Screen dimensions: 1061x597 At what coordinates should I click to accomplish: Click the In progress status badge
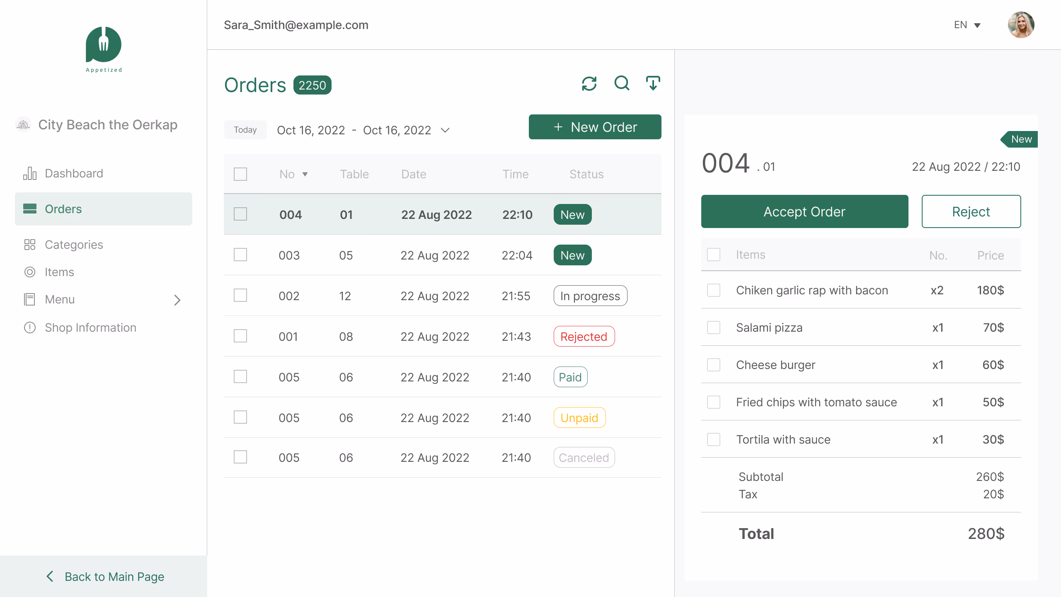pos(590,296)
